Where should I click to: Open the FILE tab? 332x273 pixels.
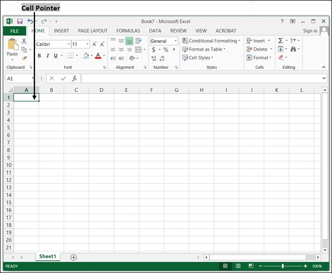14,31
